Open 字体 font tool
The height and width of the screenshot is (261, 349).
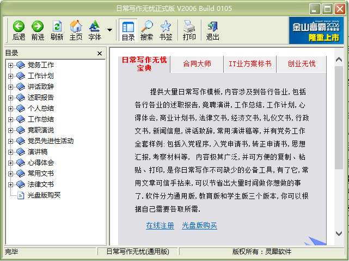pos(95,26)
